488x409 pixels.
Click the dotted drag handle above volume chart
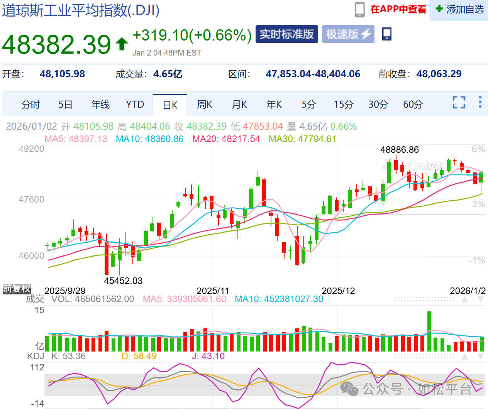coord(425,299)
